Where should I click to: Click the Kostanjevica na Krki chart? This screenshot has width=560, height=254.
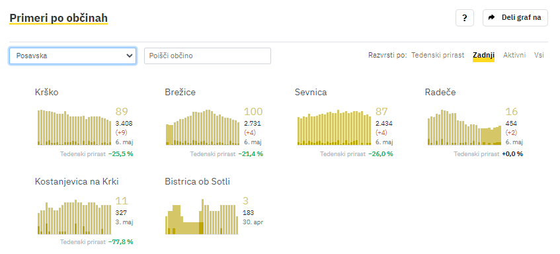[x=74, y=216]
